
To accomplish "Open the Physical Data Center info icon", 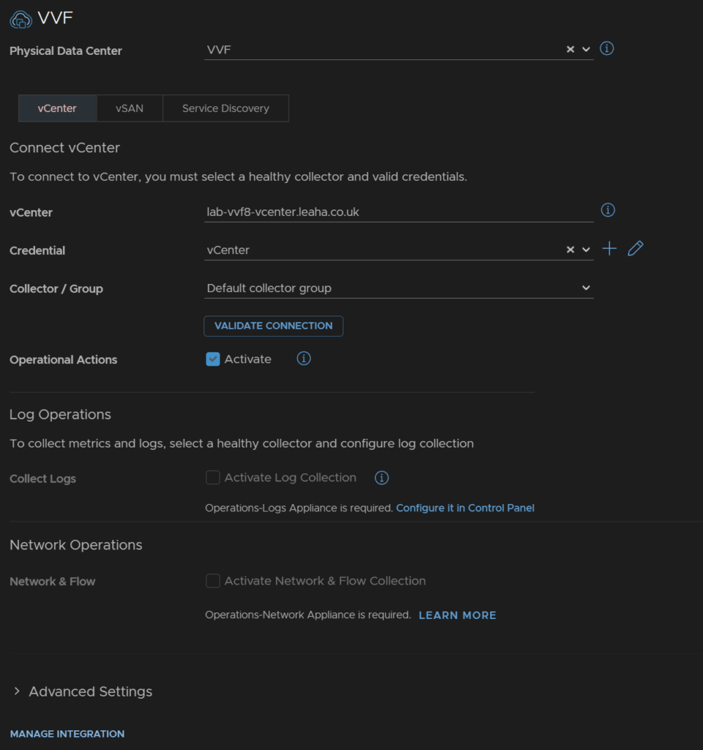I will (x=606, y=48).
